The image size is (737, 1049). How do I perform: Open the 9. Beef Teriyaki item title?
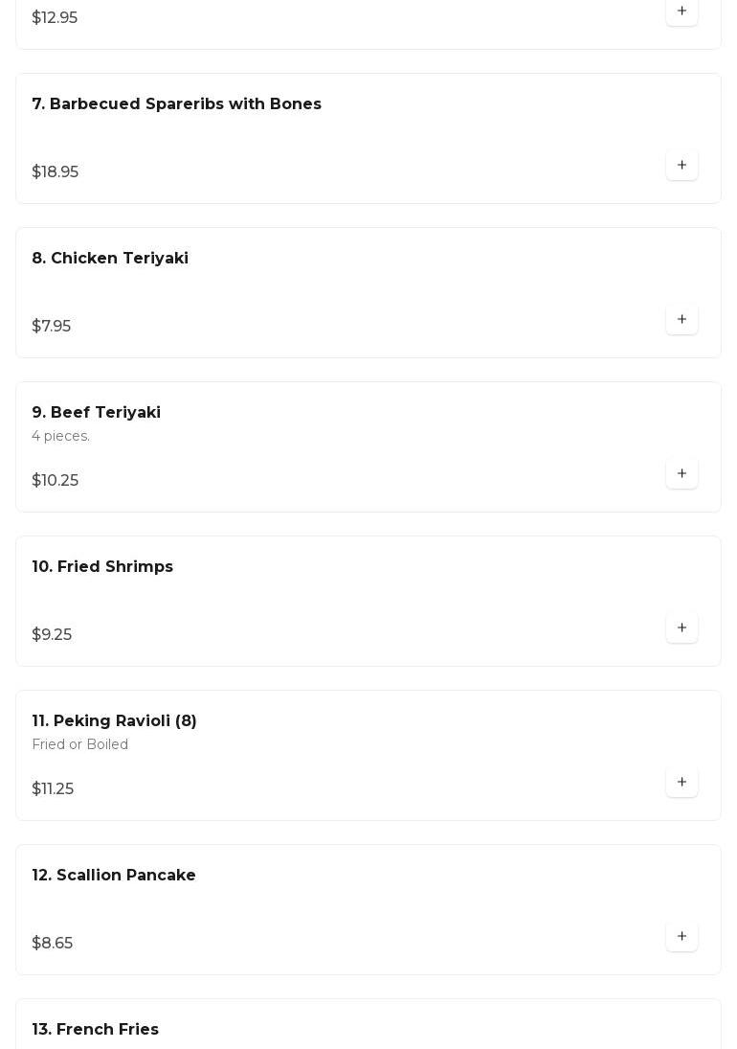97,412
